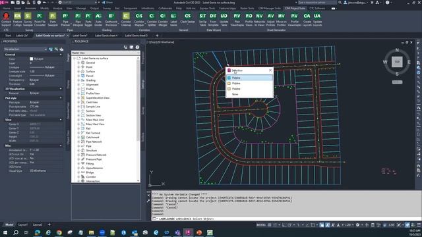Switch to the Start drawing tab
Viewport: 422px width, 237px height.
(x=8, y=36)
